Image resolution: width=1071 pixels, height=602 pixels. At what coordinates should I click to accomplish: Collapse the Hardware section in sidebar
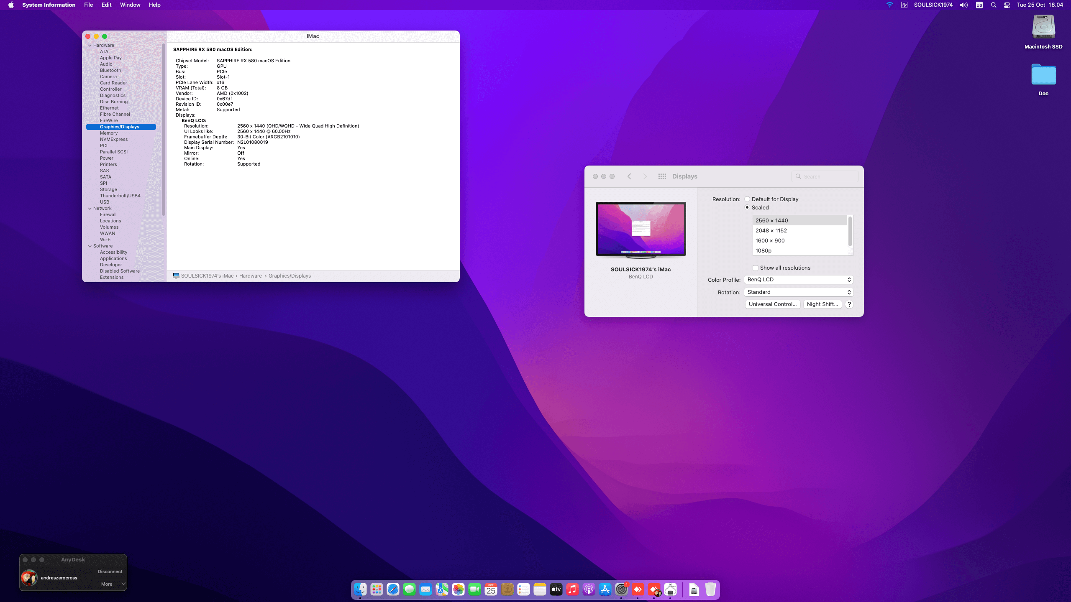coord(90,45)
